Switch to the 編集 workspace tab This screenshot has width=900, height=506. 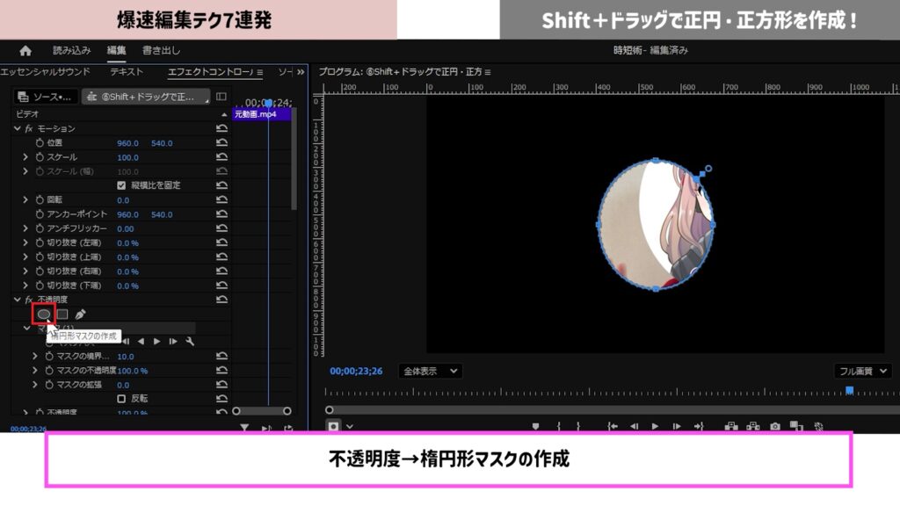pos(117,50)
